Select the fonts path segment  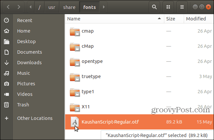[90, 7]
